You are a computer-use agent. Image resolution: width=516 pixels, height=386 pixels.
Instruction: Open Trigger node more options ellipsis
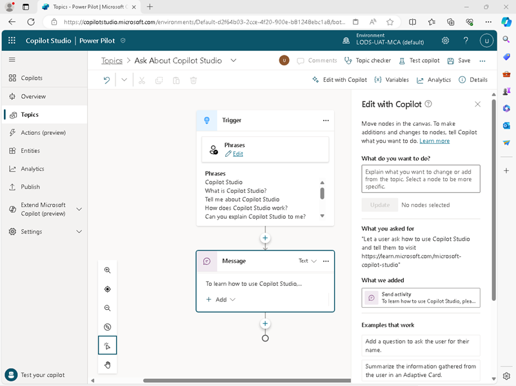click(326, 121)
